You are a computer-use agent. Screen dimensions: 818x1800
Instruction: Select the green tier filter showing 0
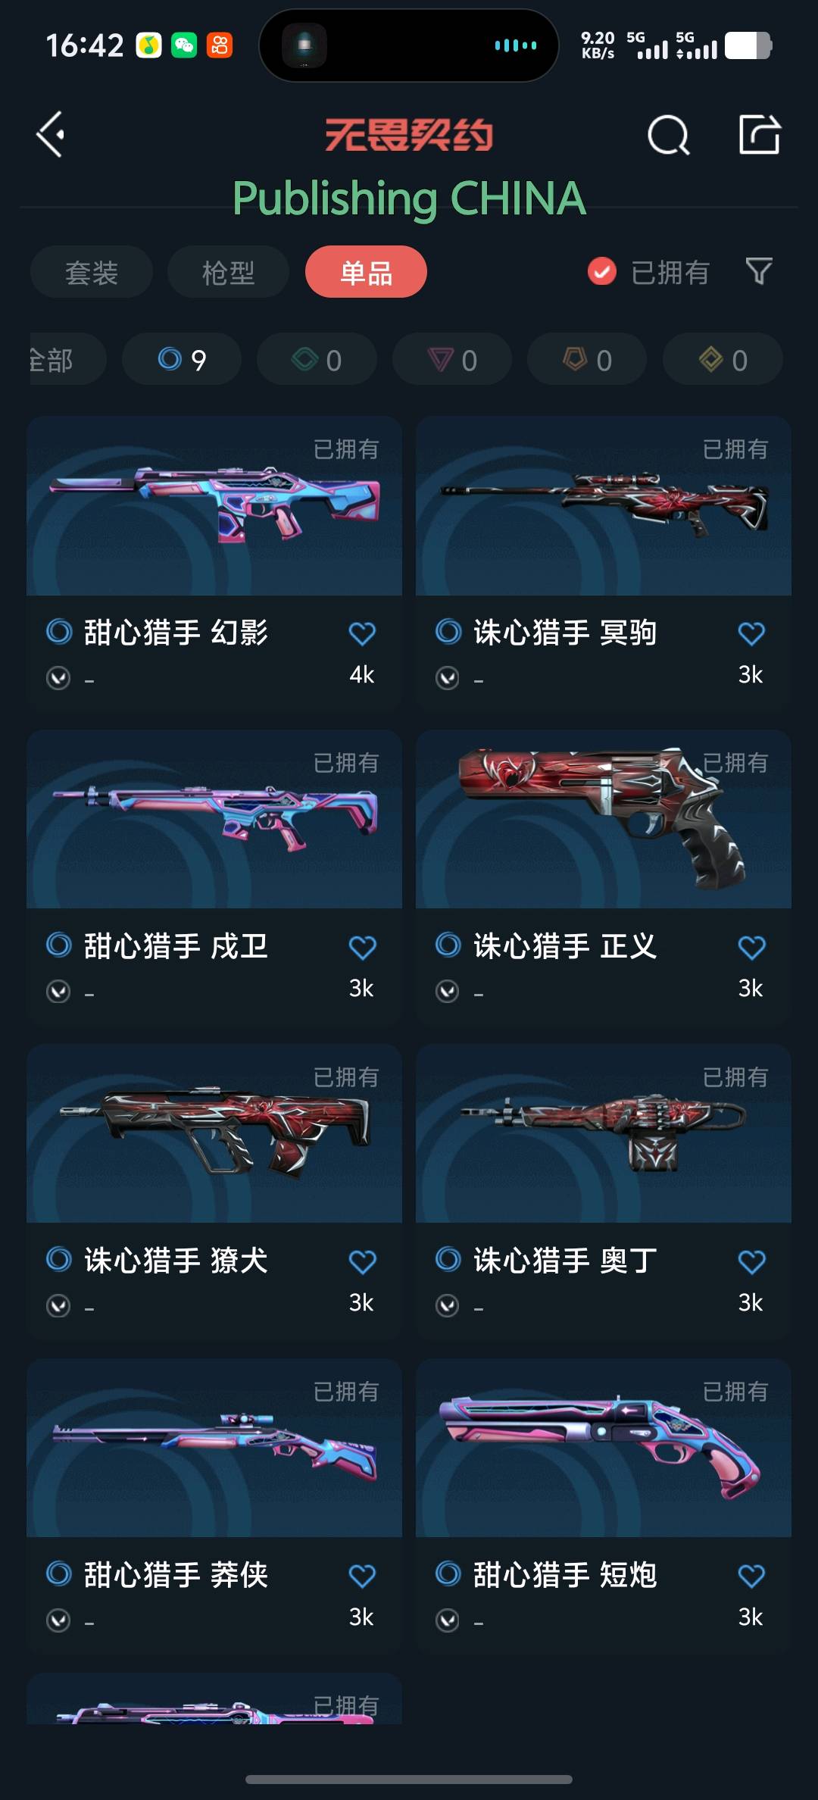(x=317, y=359)
